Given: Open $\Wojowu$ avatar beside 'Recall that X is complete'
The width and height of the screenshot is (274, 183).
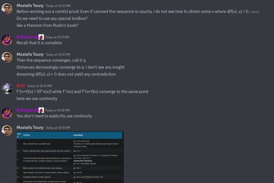Looking at the screenshot, I should [7, 40].
